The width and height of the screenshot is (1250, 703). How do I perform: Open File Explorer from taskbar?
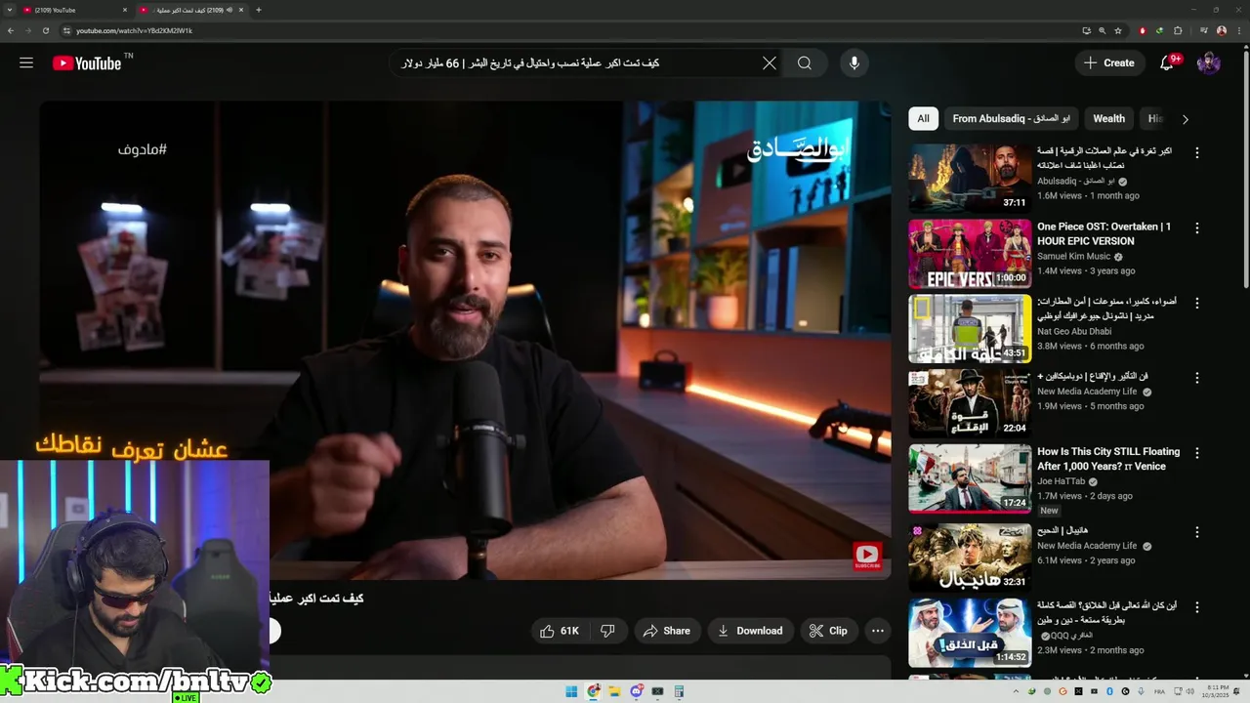[614, 691]
